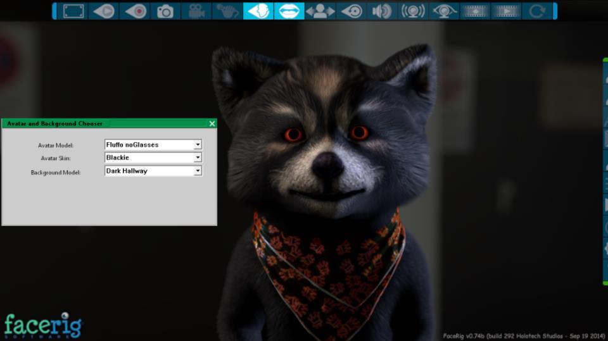Image resolution: width=608 pixels, height=341 pixels.
Task: Click the person with left-right arrows icon
Action: click(x=320, y=11)
